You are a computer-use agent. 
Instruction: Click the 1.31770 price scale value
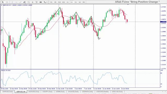coord(163,69)
